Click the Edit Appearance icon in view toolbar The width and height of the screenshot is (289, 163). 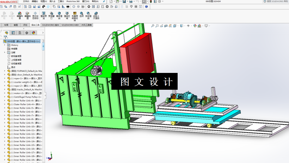195,26
